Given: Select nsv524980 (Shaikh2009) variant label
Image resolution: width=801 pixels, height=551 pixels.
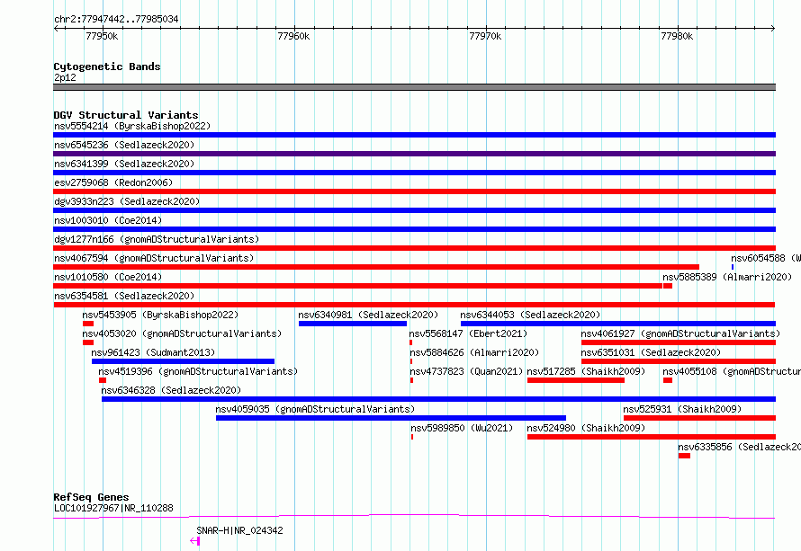Looking at the screenshot, I should click(x=586, y=428).
